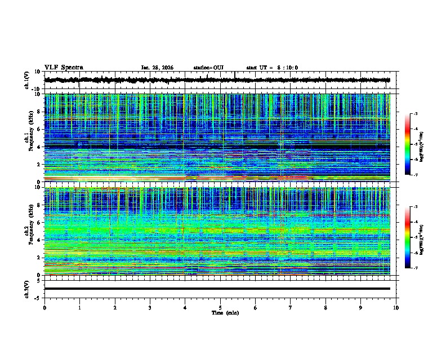Screen dimensions: 446x345
Task: Click time axis tick label "4" minutes
Action: (x=185, y=308)
